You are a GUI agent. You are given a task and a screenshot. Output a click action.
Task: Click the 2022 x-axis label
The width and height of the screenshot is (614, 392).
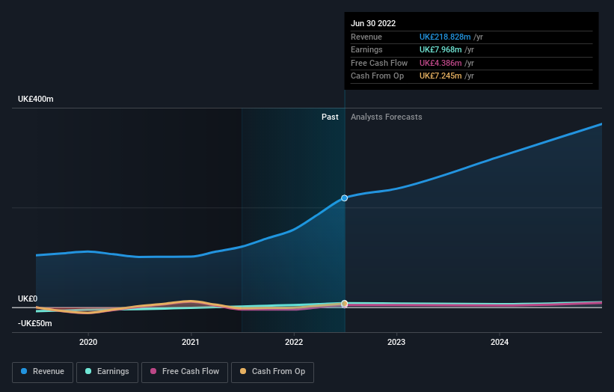tap(294, 342)
